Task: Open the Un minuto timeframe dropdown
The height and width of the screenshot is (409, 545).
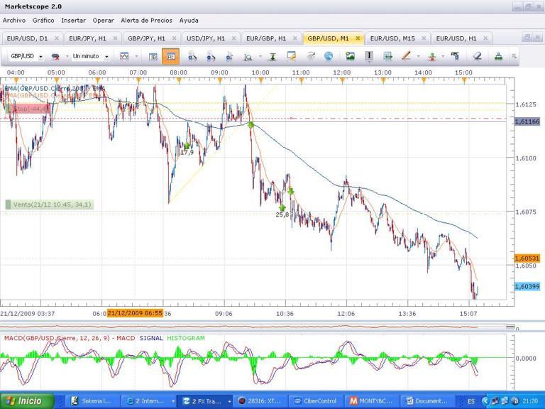Action: pyautogui.click(x=106, y=56)
